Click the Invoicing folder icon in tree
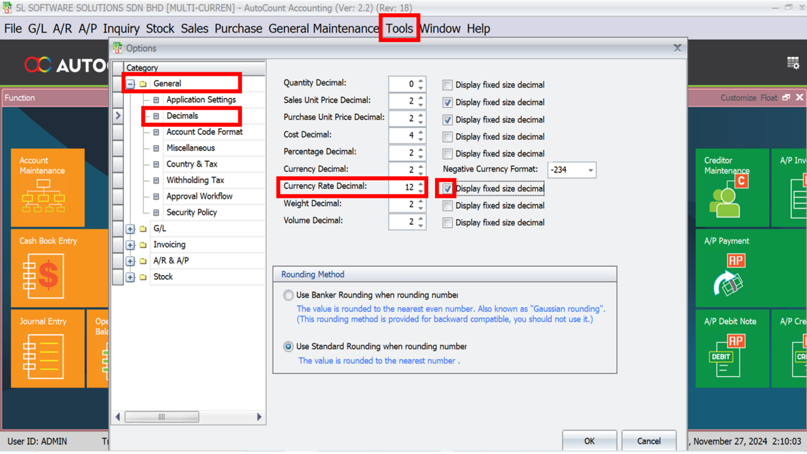The width and height of the screenshot is (807, 454). [x=143, y=245]
